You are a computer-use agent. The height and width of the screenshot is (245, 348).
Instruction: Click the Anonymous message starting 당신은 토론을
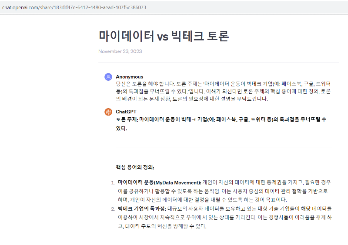(x=223, y=91)
